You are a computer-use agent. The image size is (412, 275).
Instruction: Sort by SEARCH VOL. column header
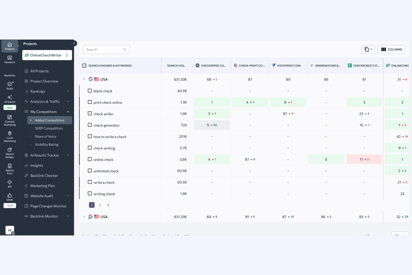click(x=176, y=66)
